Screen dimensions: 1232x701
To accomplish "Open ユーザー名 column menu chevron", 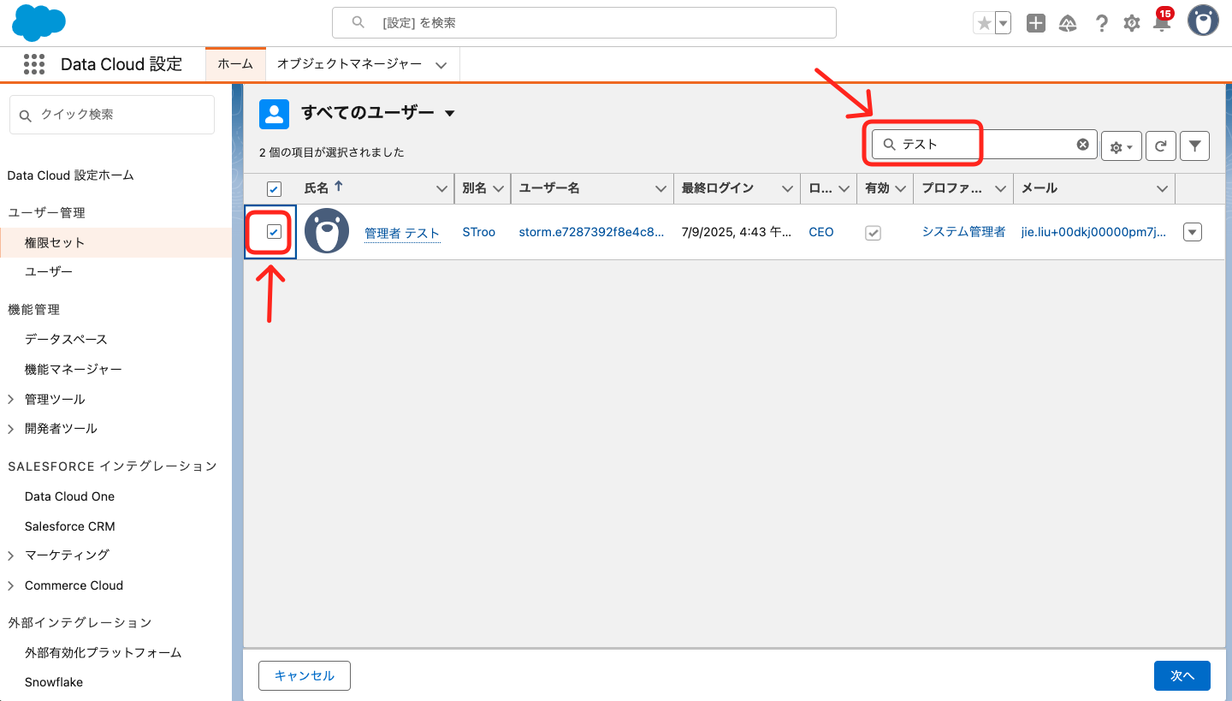I will (660, 188).
